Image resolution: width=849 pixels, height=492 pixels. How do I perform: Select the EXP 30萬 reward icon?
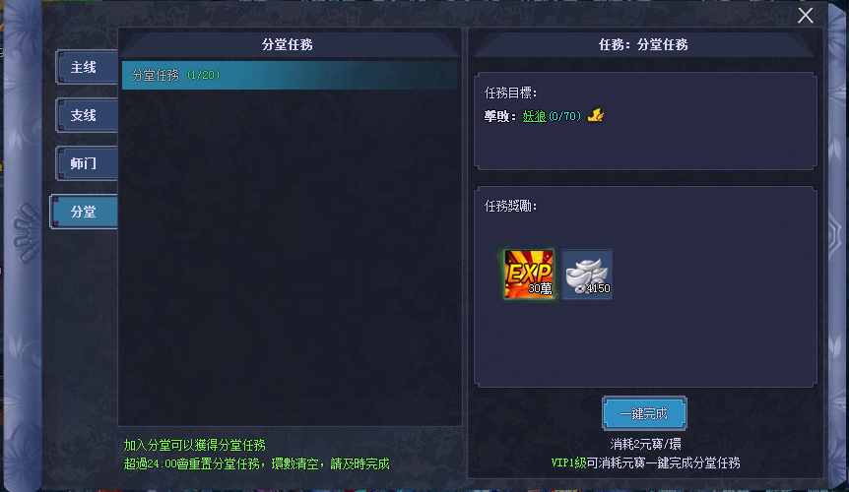click(529, 275)
